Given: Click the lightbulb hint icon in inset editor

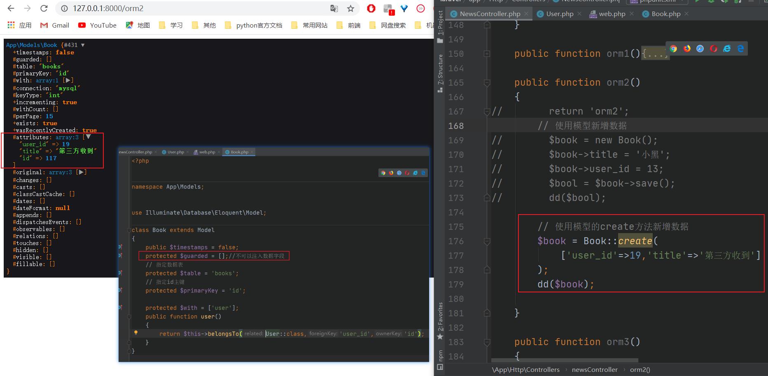Looking at the screenshot, I should (x=135, y=332).
